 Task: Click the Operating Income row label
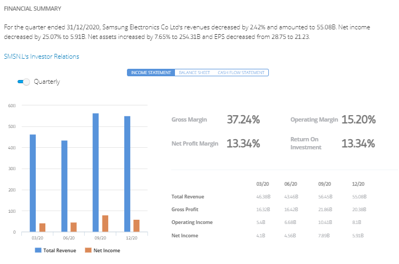(192, 222)
